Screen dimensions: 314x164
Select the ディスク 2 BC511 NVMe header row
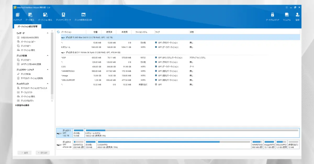[180, 52]
